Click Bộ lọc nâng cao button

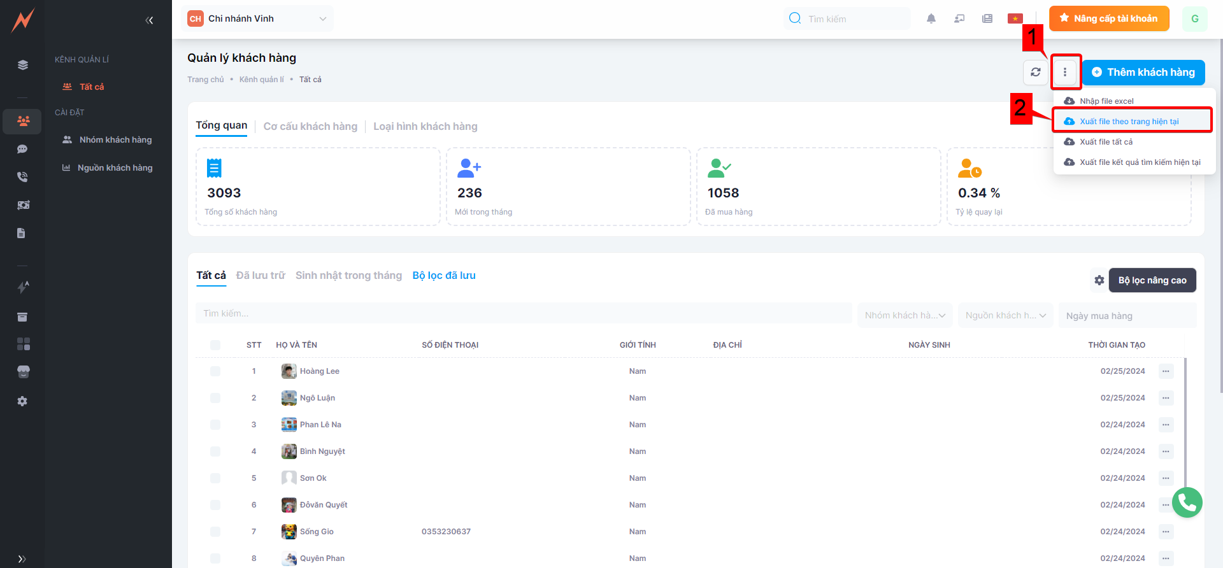click(1152, 280)
